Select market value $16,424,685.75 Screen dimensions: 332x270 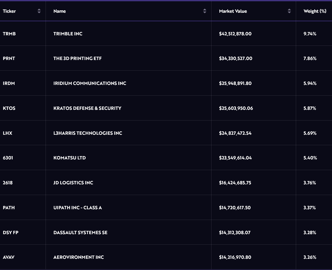point(235,183)
